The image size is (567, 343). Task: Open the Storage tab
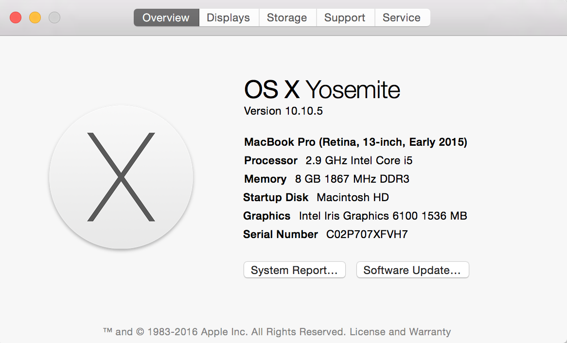(287, 18)
